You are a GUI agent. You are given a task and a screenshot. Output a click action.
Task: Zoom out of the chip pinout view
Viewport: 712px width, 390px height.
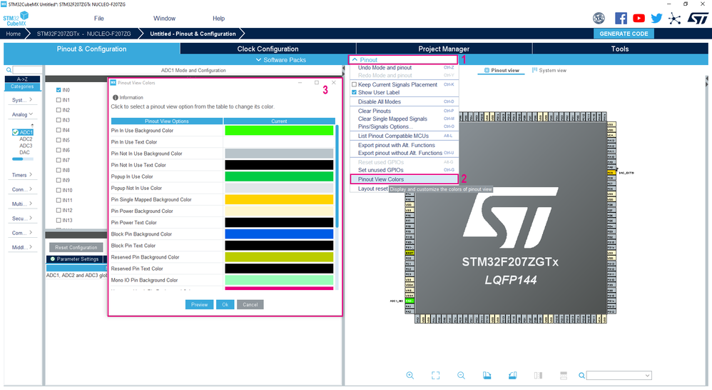point(461,376)
